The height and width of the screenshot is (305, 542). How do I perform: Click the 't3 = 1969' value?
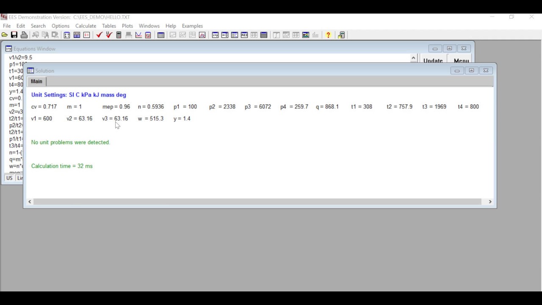click(x=434, y=107)
